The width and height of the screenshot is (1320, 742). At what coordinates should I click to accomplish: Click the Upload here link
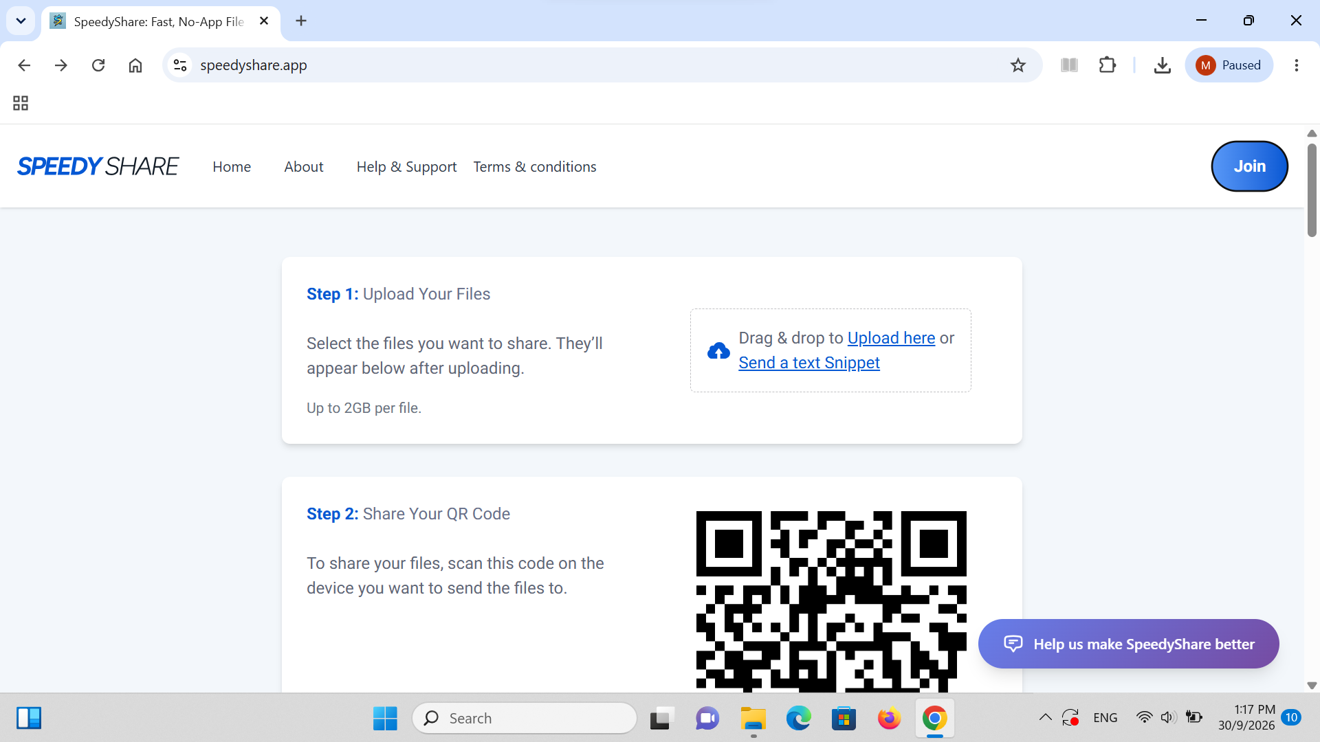point(891,338)
